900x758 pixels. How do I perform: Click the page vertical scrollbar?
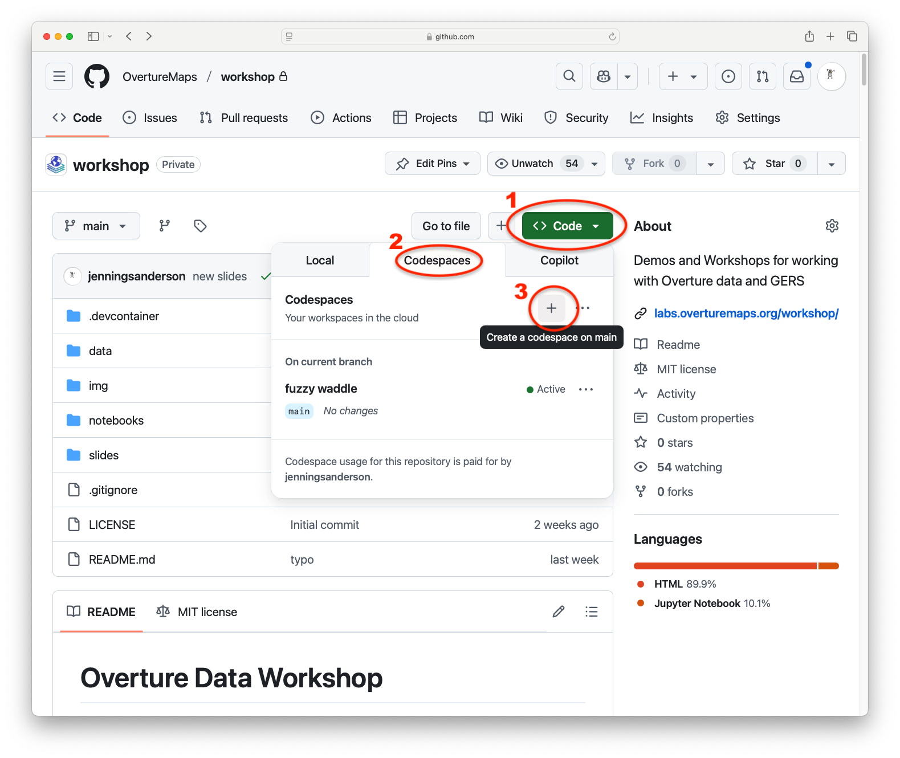(x=864, y=70)
